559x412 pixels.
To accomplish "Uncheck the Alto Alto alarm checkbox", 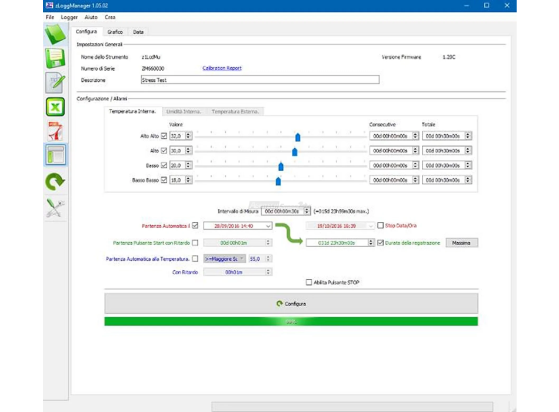I will [164, 136].
